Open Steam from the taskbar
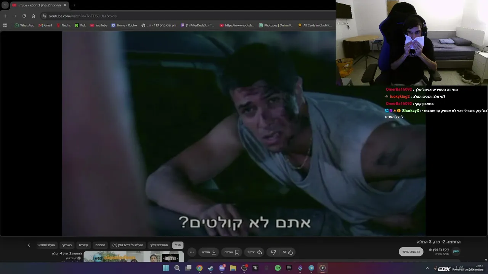The image size is (488, 274). [210, 268]
